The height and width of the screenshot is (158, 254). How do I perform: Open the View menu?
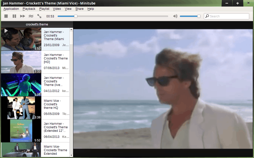click(x=68, y=9)
